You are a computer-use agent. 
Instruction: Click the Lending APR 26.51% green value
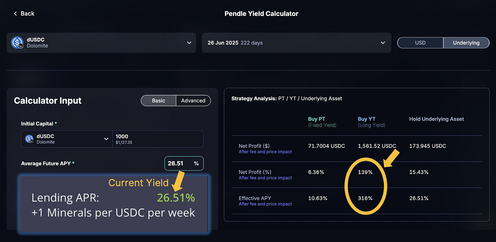[176, 198]
